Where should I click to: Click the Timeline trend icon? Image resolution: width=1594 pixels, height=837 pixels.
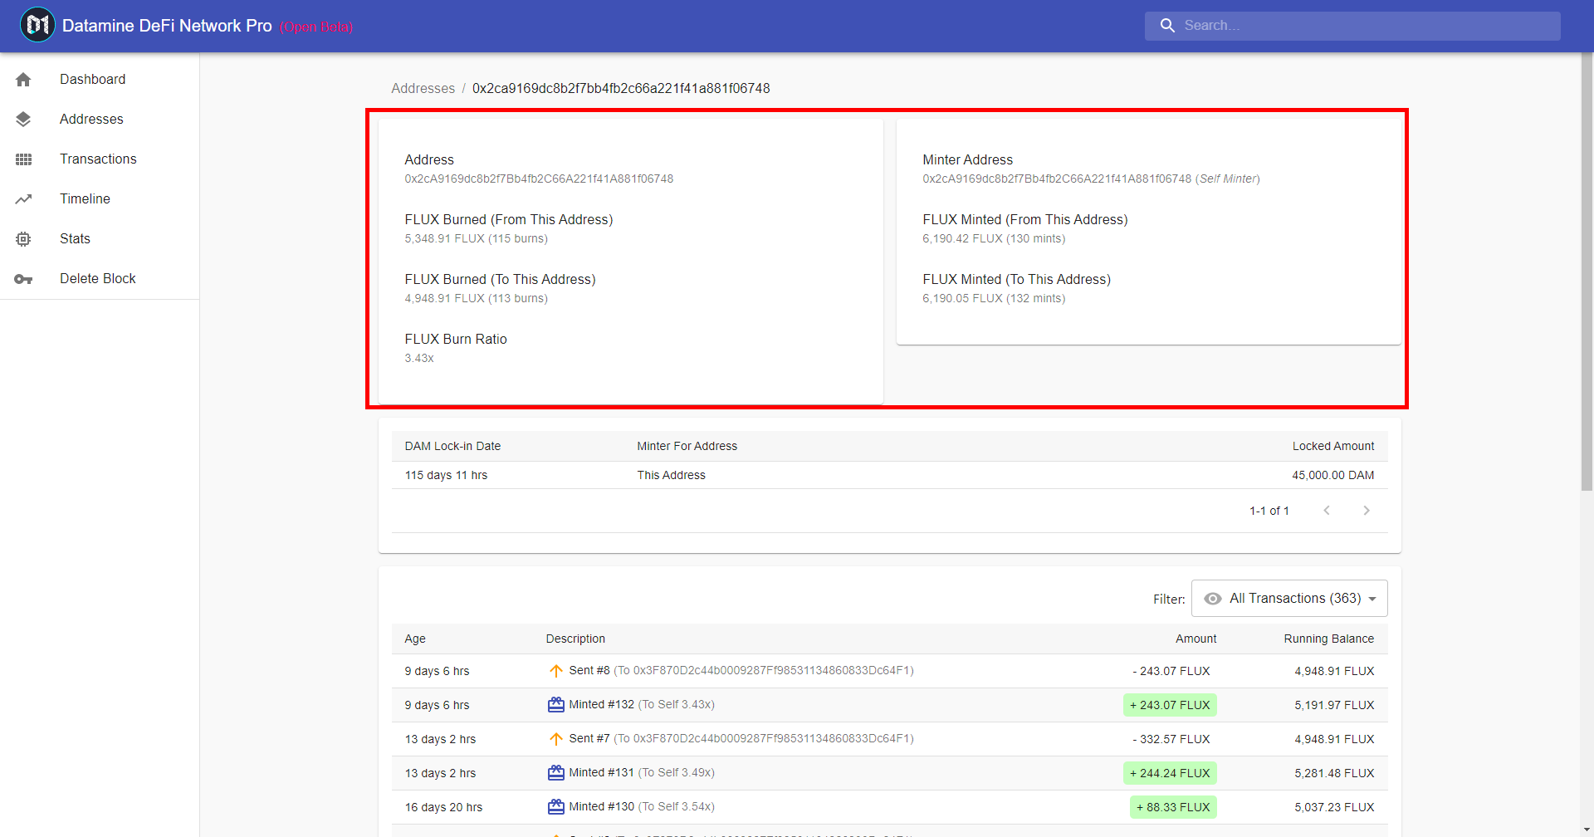point(23,199)
